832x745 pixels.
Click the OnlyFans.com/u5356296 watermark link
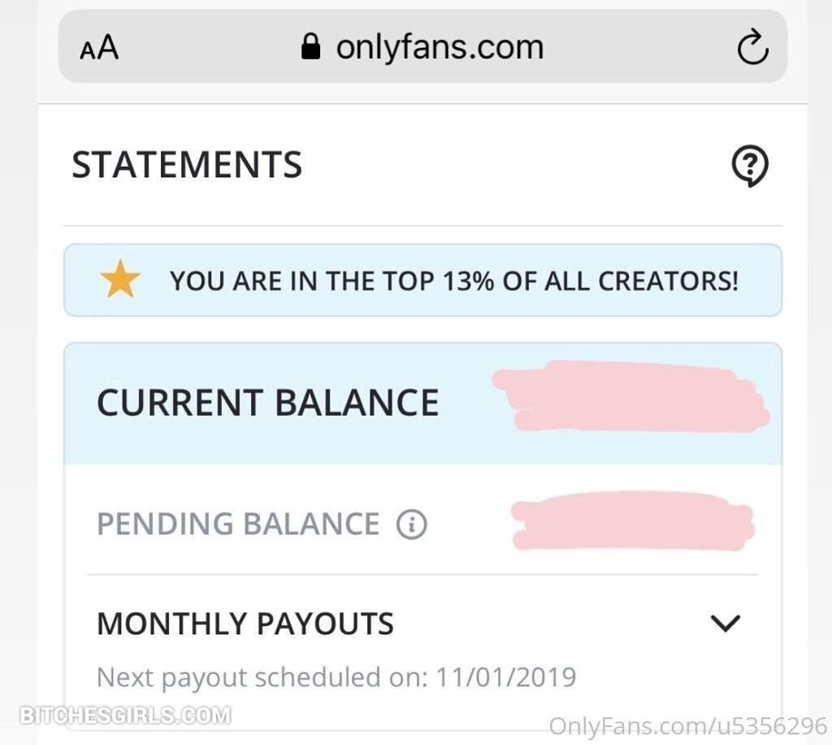[x=687, y=726]
